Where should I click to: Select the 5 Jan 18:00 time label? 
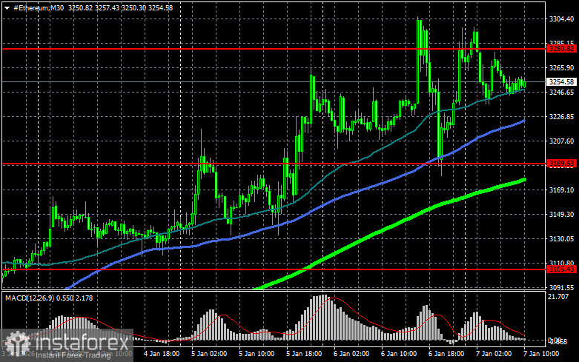(304, 354)
